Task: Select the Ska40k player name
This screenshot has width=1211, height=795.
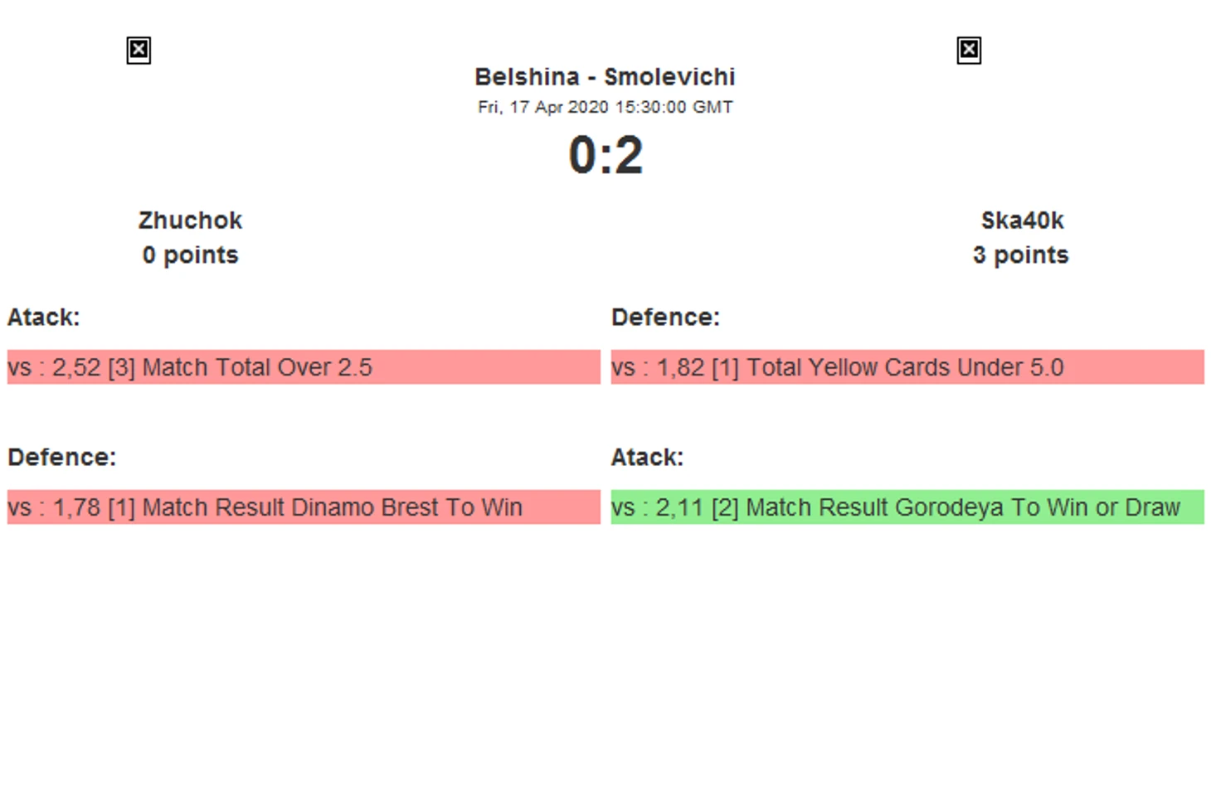Action: click(x=1022, y=221)
